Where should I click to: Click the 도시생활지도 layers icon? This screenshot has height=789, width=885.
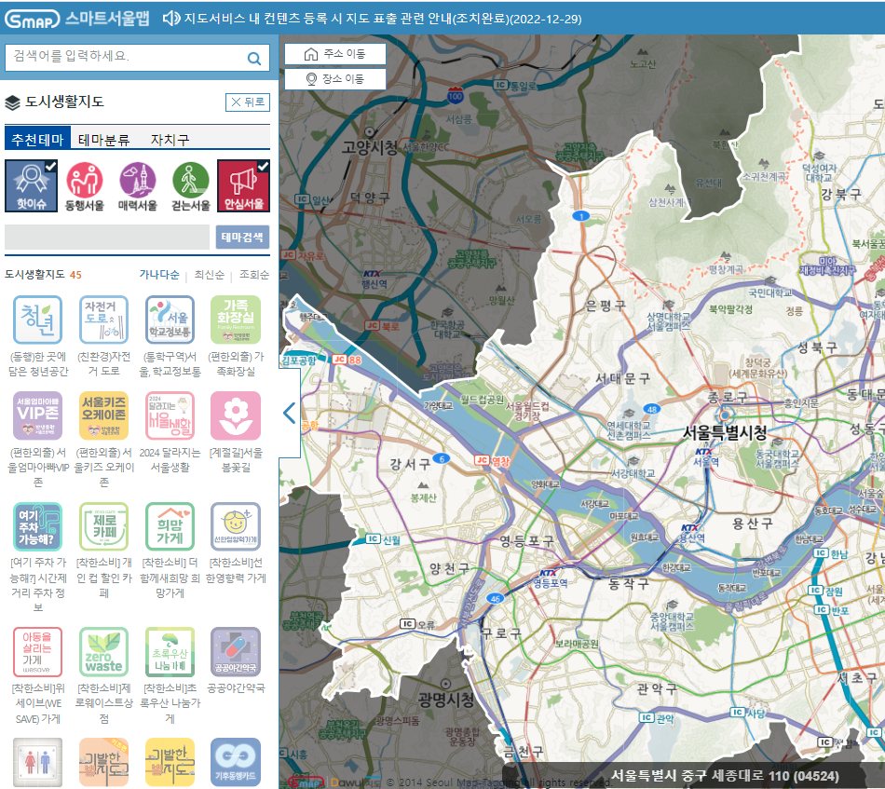pyautogui.click(x=12, y=102)
